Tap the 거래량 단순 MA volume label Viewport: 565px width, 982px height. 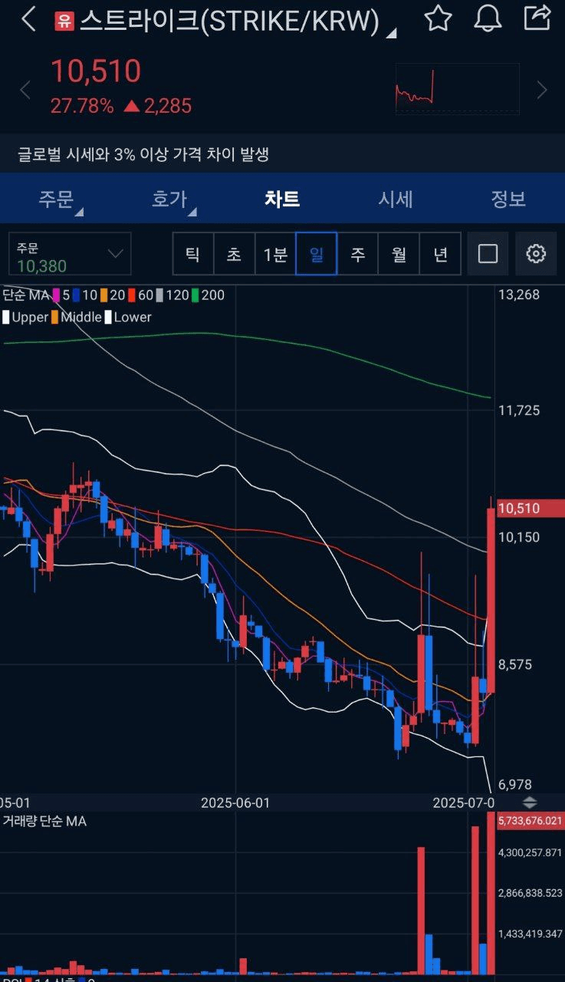click(44, 821)
